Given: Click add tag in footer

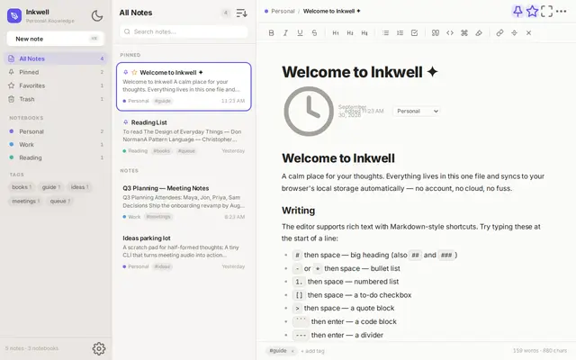Looking at the screenshot, I should (x=312, y=351).
